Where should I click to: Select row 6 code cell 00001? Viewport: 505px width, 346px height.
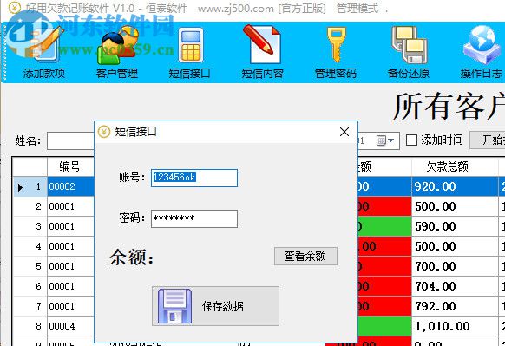tap(70, 286)
